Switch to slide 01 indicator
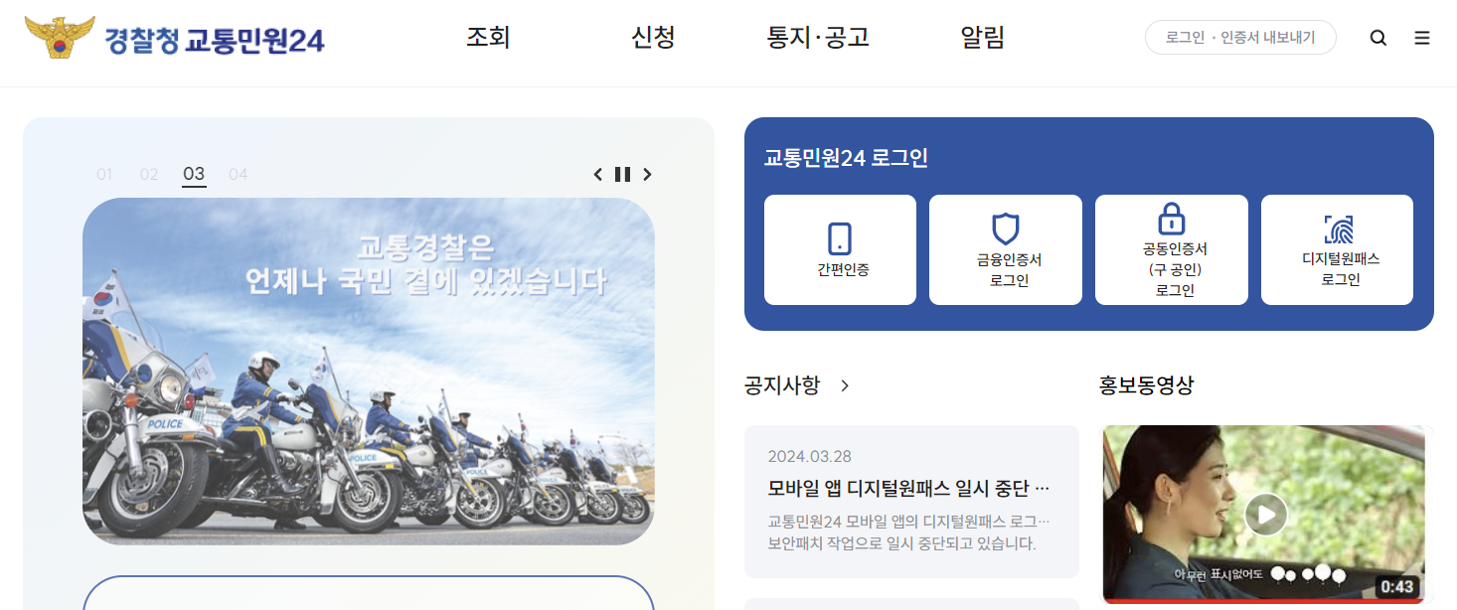Image resolution: width=1457 pixels, height=610 pixels. pyautogui.click(x=104, y=175)
